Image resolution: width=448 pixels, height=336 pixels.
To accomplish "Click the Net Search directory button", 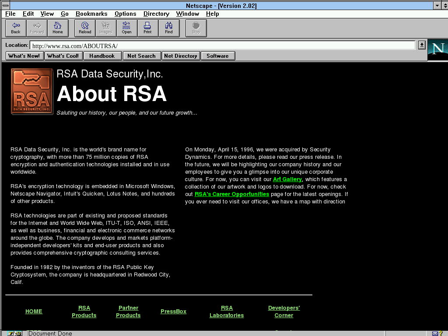I will click(x=141, y=56).
